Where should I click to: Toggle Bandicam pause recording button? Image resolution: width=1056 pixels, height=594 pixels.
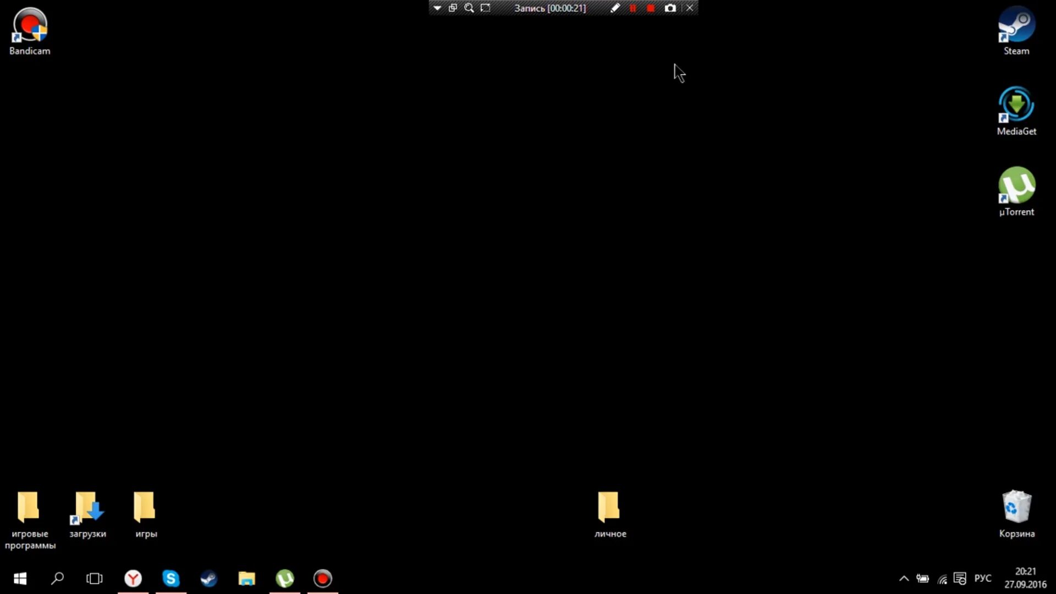(x=632, y=8)
